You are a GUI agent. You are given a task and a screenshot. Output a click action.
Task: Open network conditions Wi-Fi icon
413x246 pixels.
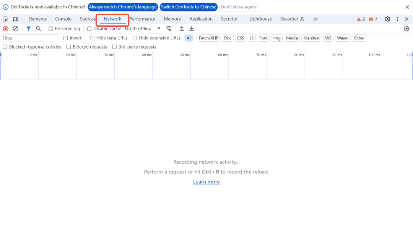click(x=169, y=29)
